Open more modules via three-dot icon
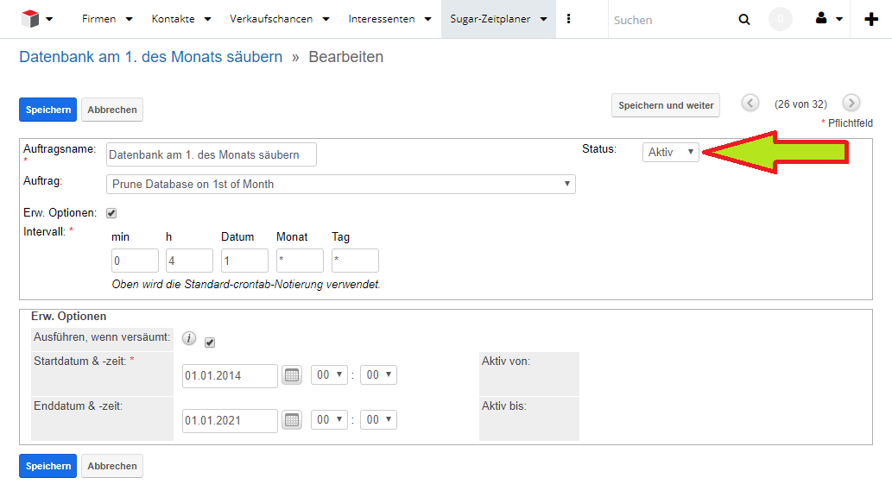Image resolution: width=892 pixels, height=503 pixels. coord(568,19)
